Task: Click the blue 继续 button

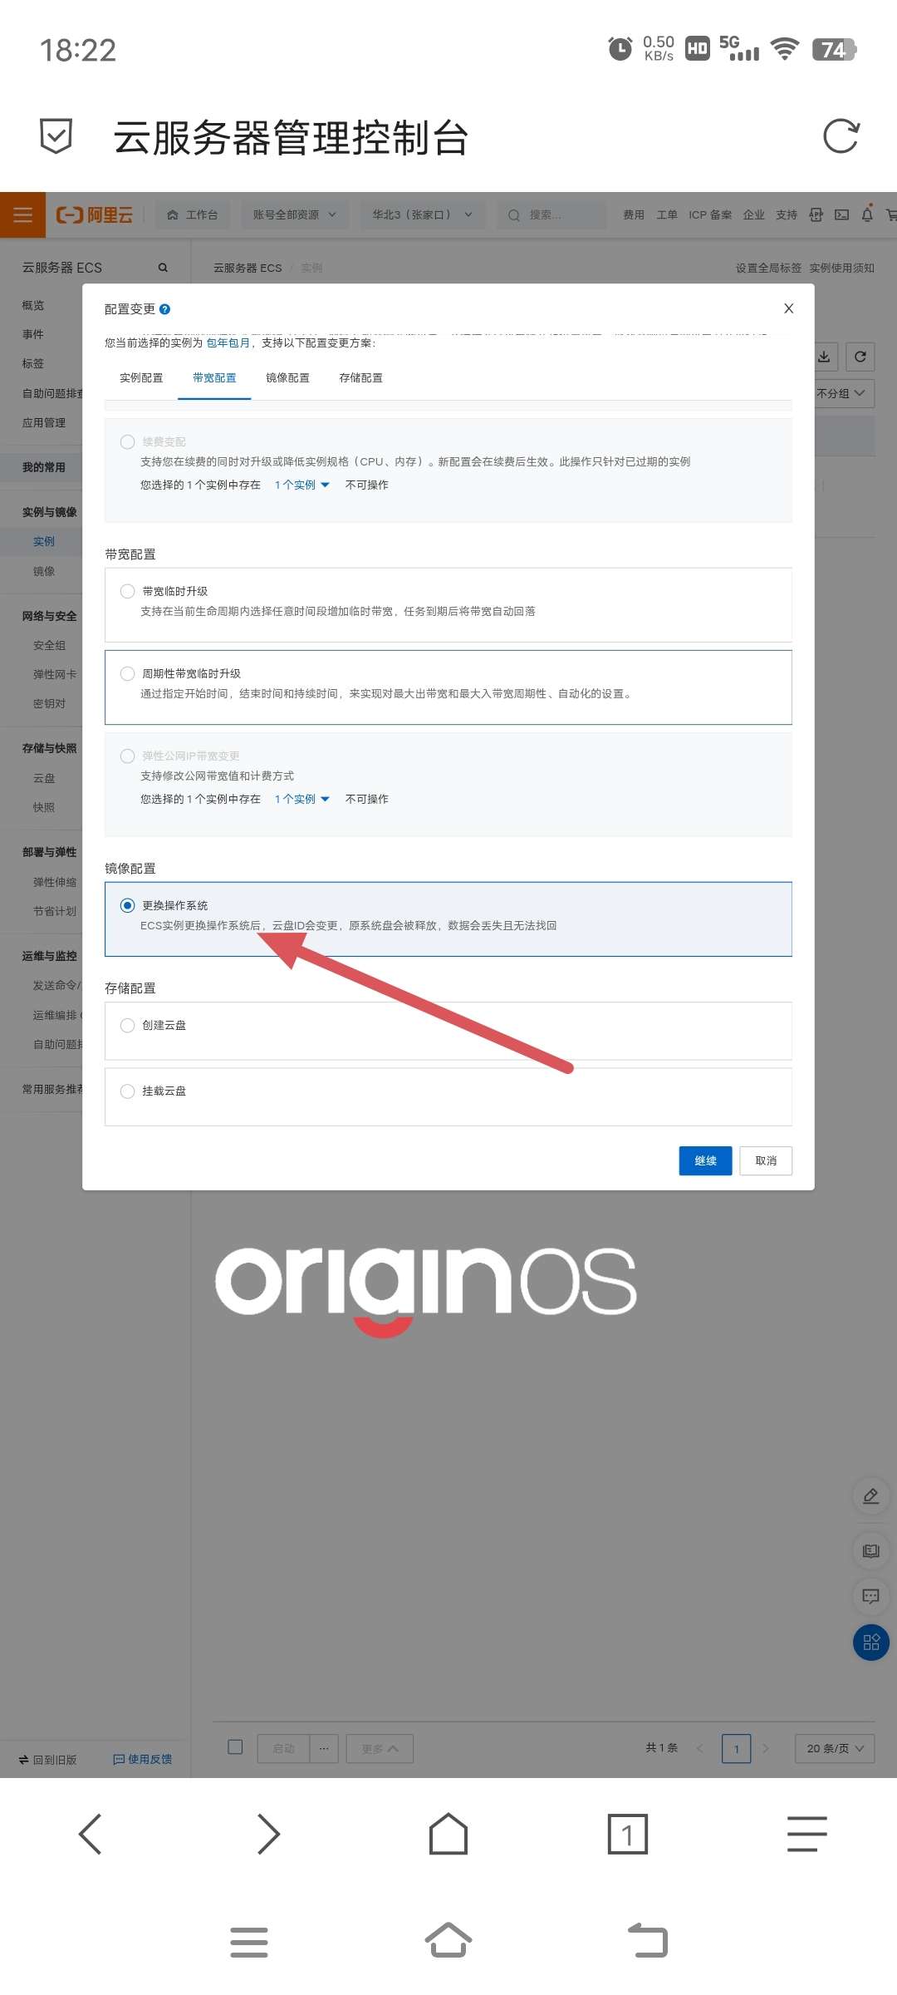Action: pos(705,1160)
